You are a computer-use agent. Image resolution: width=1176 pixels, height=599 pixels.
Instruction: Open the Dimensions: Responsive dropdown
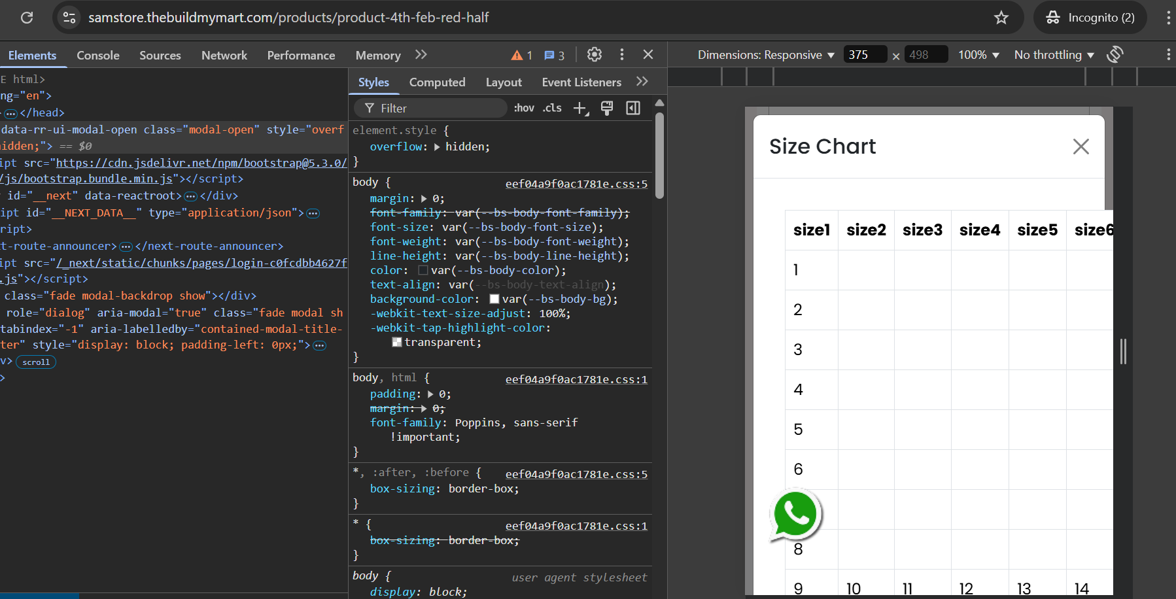tap(766, 55)
